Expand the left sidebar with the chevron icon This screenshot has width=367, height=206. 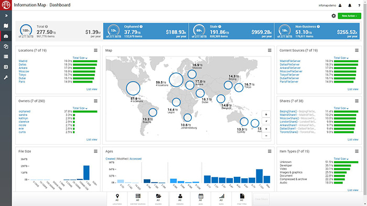point(6,16)
